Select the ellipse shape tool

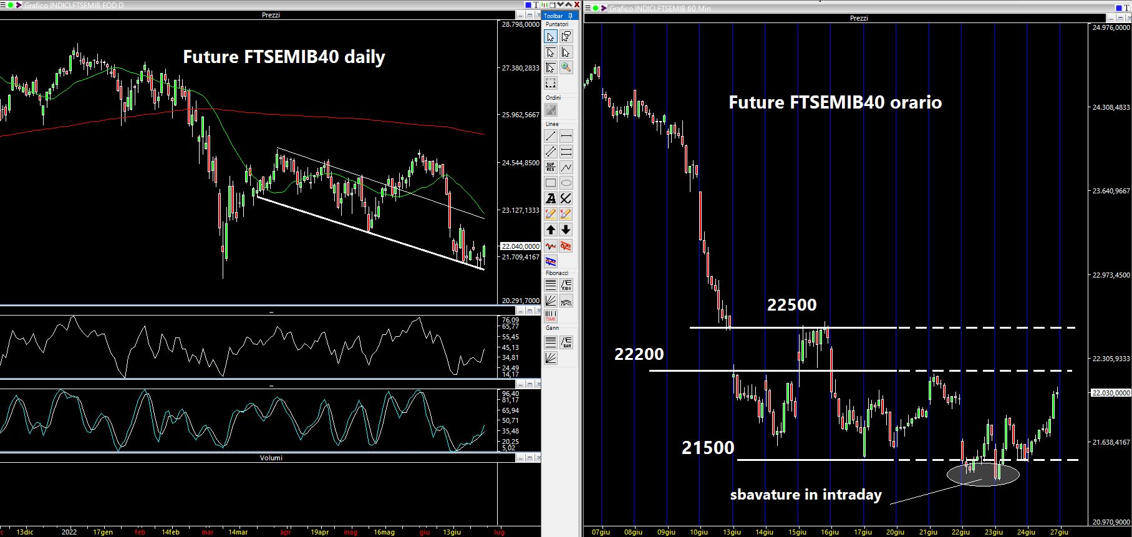pyautogui.click(x=566, y=183)
